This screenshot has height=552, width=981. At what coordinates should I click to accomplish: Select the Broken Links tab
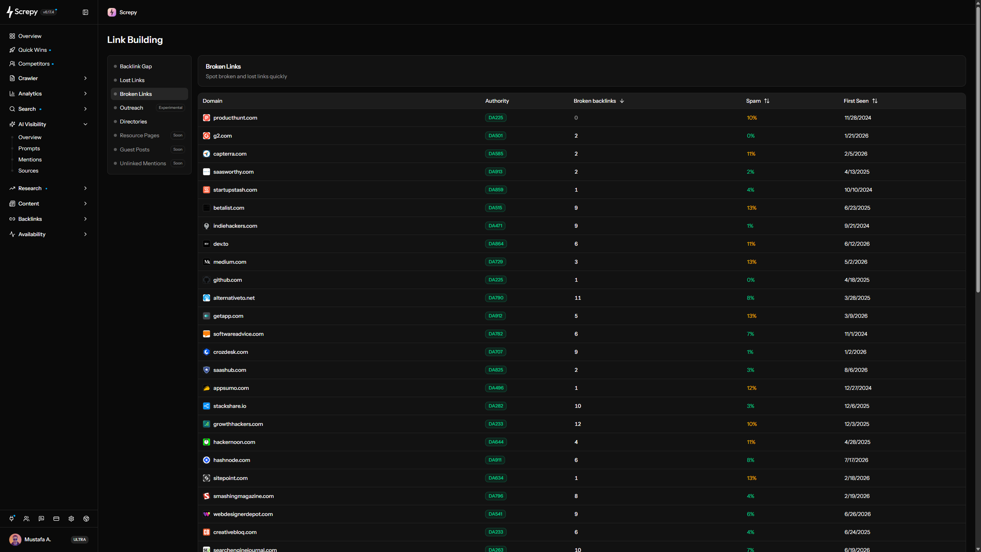tap(149, 94)
